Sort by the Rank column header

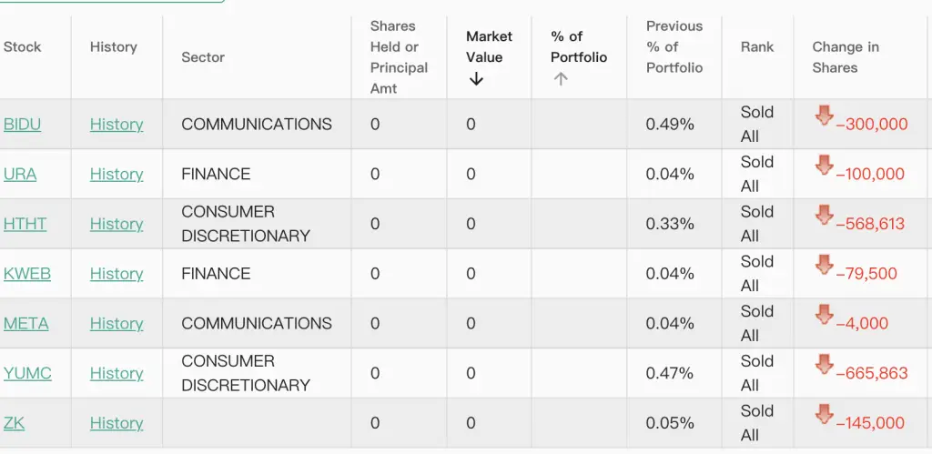tap(757, 47)
